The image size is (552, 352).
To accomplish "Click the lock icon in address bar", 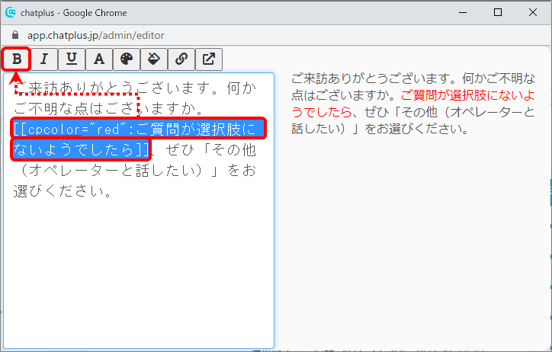I will (x=14, y=35).
